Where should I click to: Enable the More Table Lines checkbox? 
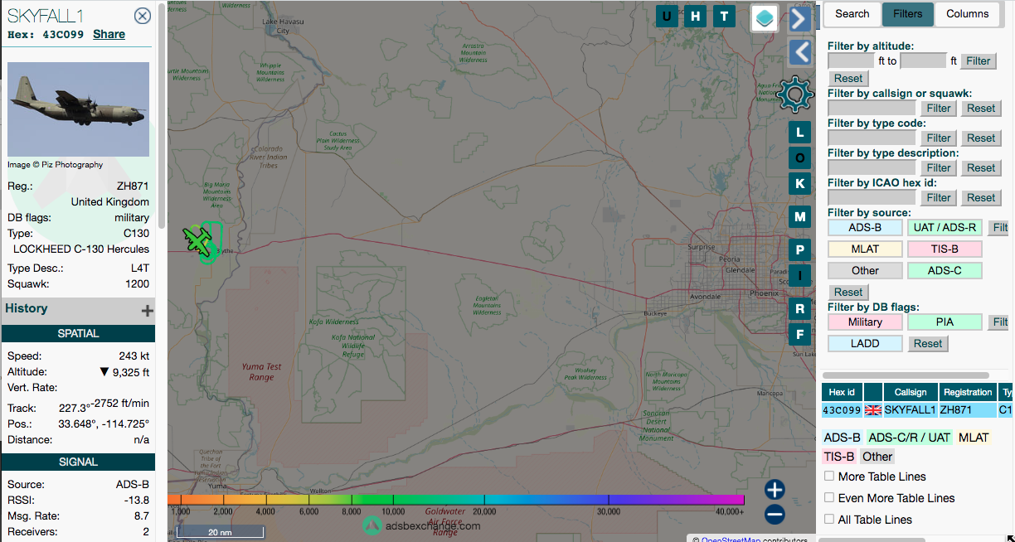tap(829, 477)
